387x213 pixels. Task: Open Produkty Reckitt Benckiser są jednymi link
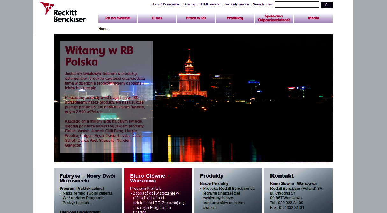click(x=229, y=198)
